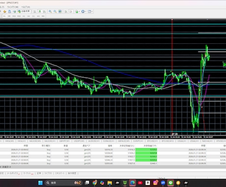The image size is (226, 187).
Task: Open the templates icon
Action: [x=89, y=11]
